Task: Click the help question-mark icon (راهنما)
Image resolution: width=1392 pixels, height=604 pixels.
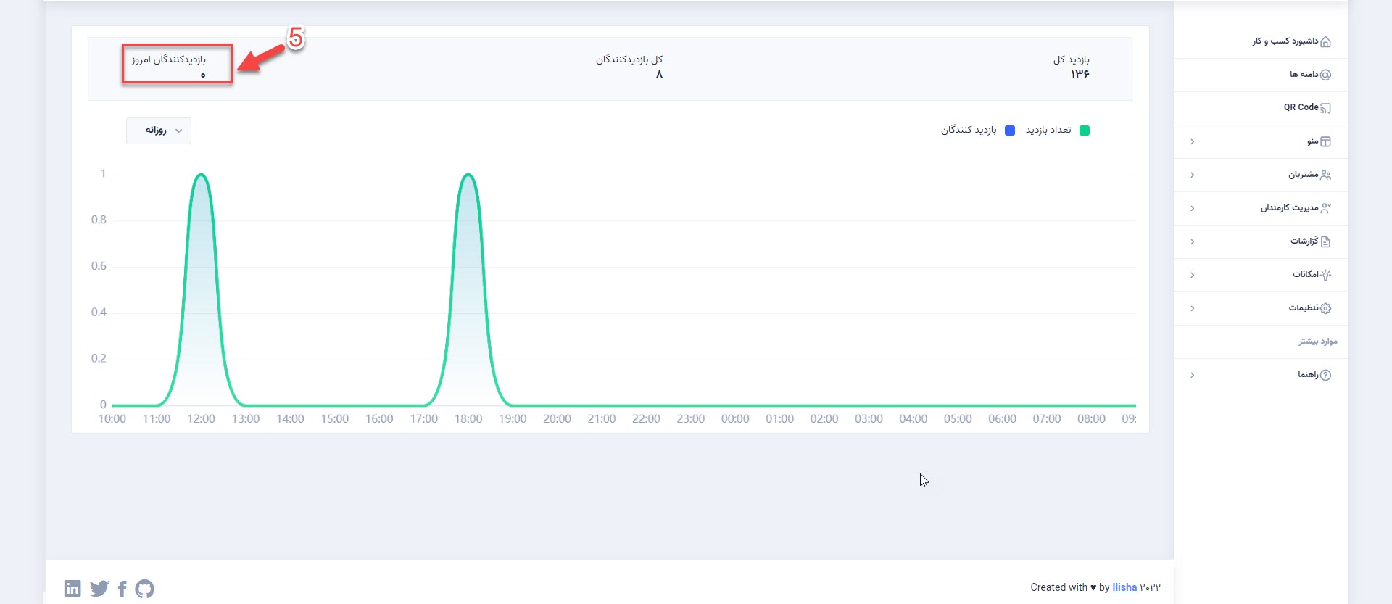Action: (1326, 375)
